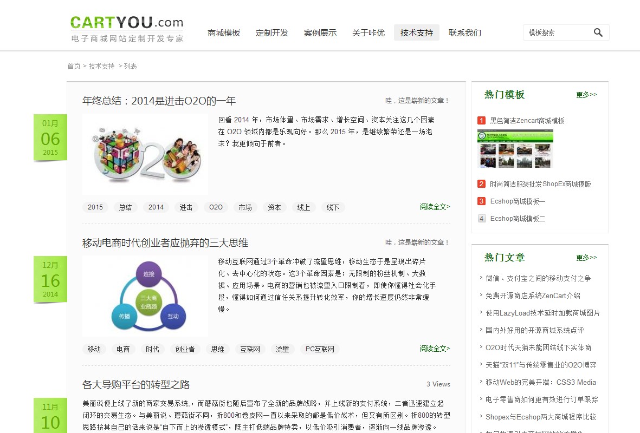Open the 关于咔优 menu item

point(368,32)
